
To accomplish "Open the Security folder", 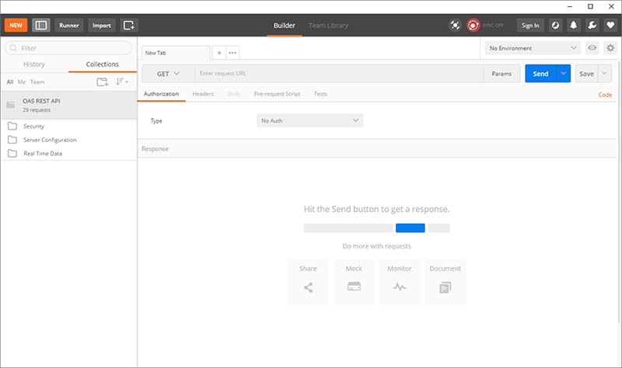I will tap(33, 126).
